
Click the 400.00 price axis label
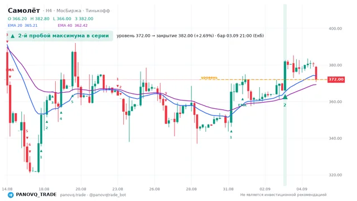click(x=335, y=28)
